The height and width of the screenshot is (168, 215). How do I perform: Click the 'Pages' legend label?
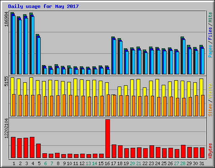(x=210, y=51)
